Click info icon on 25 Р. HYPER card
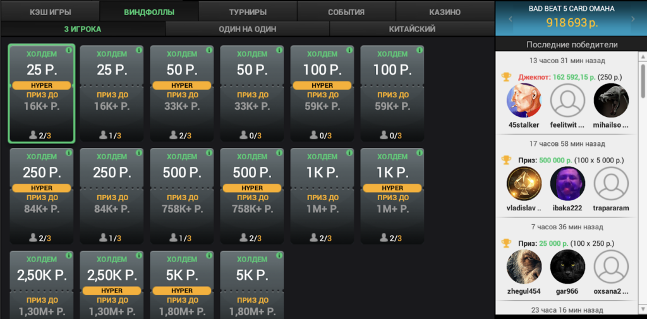The image size is (647, 319). point(70,50)
